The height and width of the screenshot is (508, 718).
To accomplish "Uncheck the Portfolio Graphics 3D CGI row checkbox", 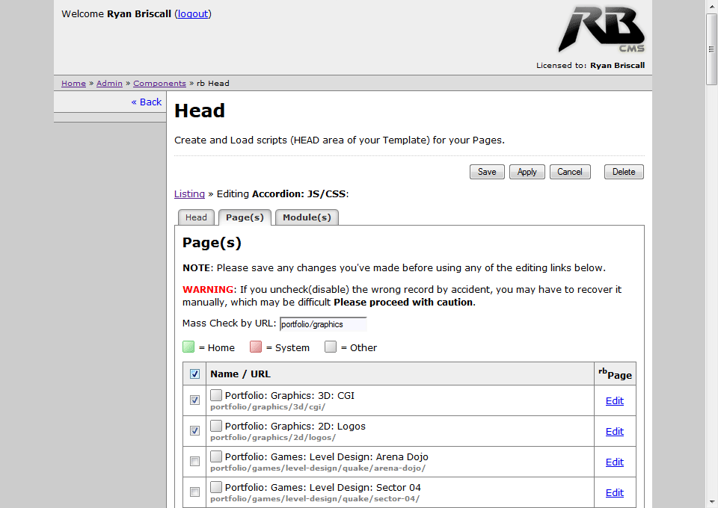I will click(194, 400).
